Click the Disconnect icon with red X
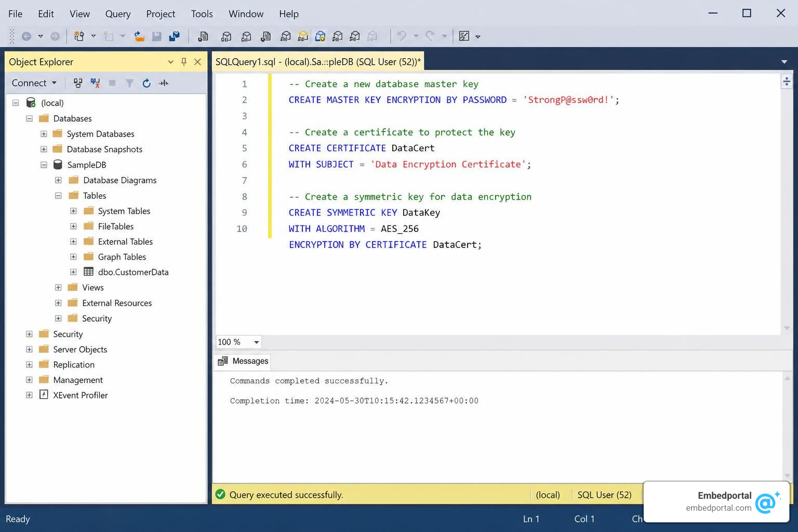 point(95,83)
